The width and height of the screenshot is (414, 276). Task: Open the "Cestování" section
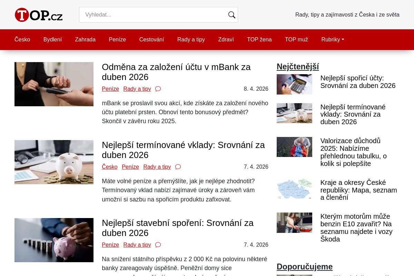click(x=151, y=39)
